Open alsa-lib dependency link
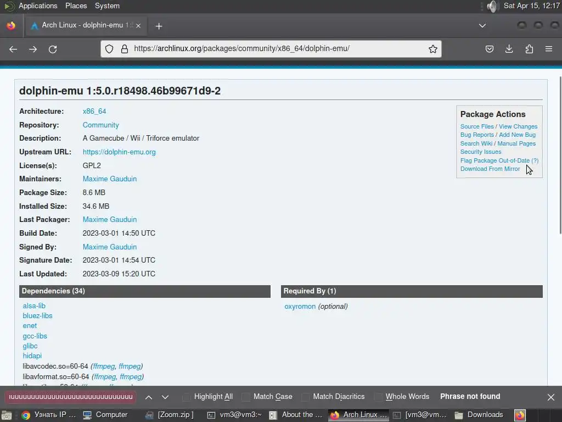 tap(34, 306)
